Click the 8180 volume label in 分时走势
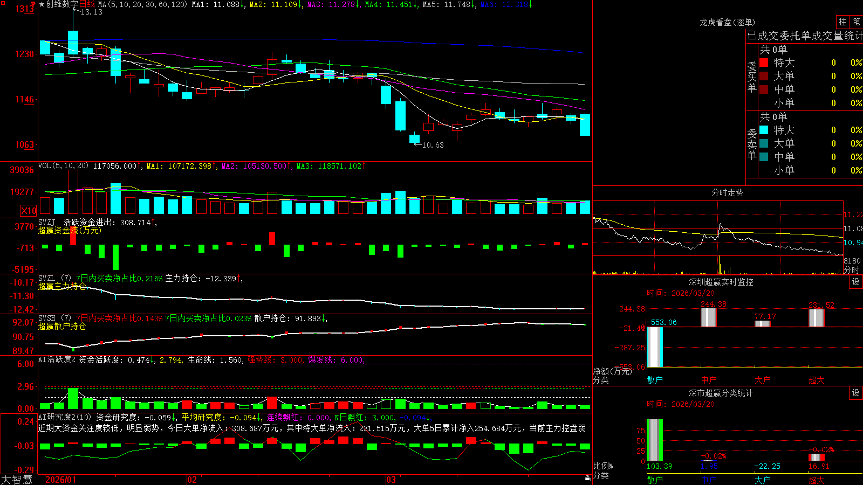Viewport: 863px width, 485px height. pos(852,261)
